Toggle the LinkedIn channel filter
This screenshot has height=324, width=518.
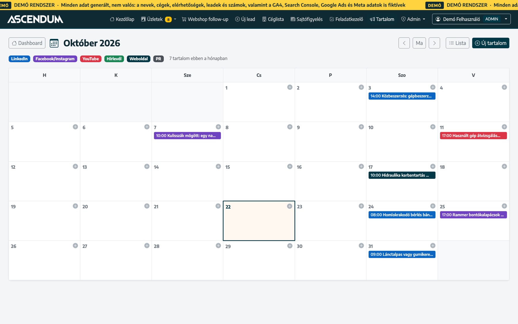[x=19, y=59]
